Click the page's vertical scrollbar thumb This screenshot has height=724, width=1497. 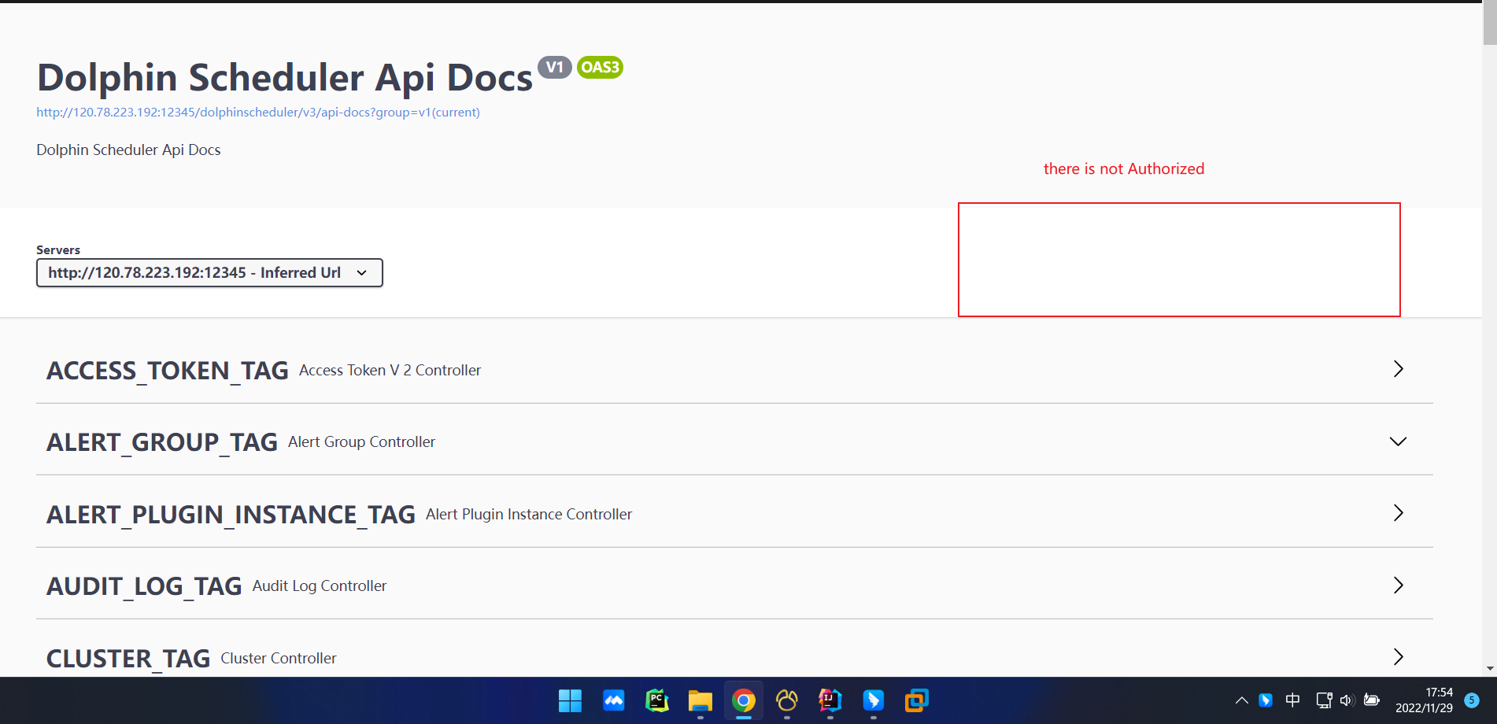click(x=1489, y=24)
